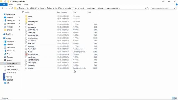
Task: Click the rtl.css file icon
Action: (x=26, y=52)
